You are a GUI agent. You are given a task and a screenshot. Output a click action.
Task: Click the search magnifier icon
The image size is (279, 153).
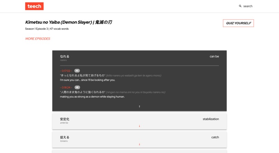coord(240,6)
